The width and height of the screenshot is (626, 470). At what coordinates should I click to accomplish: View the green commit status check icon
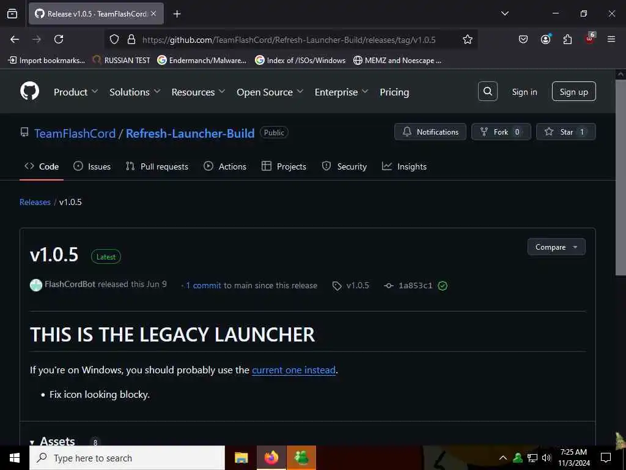click(443, 285)
